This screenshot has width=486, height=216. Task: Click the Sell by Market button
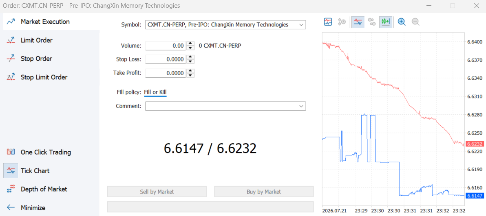(x=157, y=192)
